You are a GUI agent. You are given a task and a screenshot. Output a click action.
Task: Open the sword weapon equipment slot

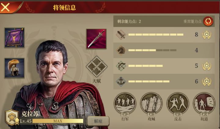[x=96, y=39]
